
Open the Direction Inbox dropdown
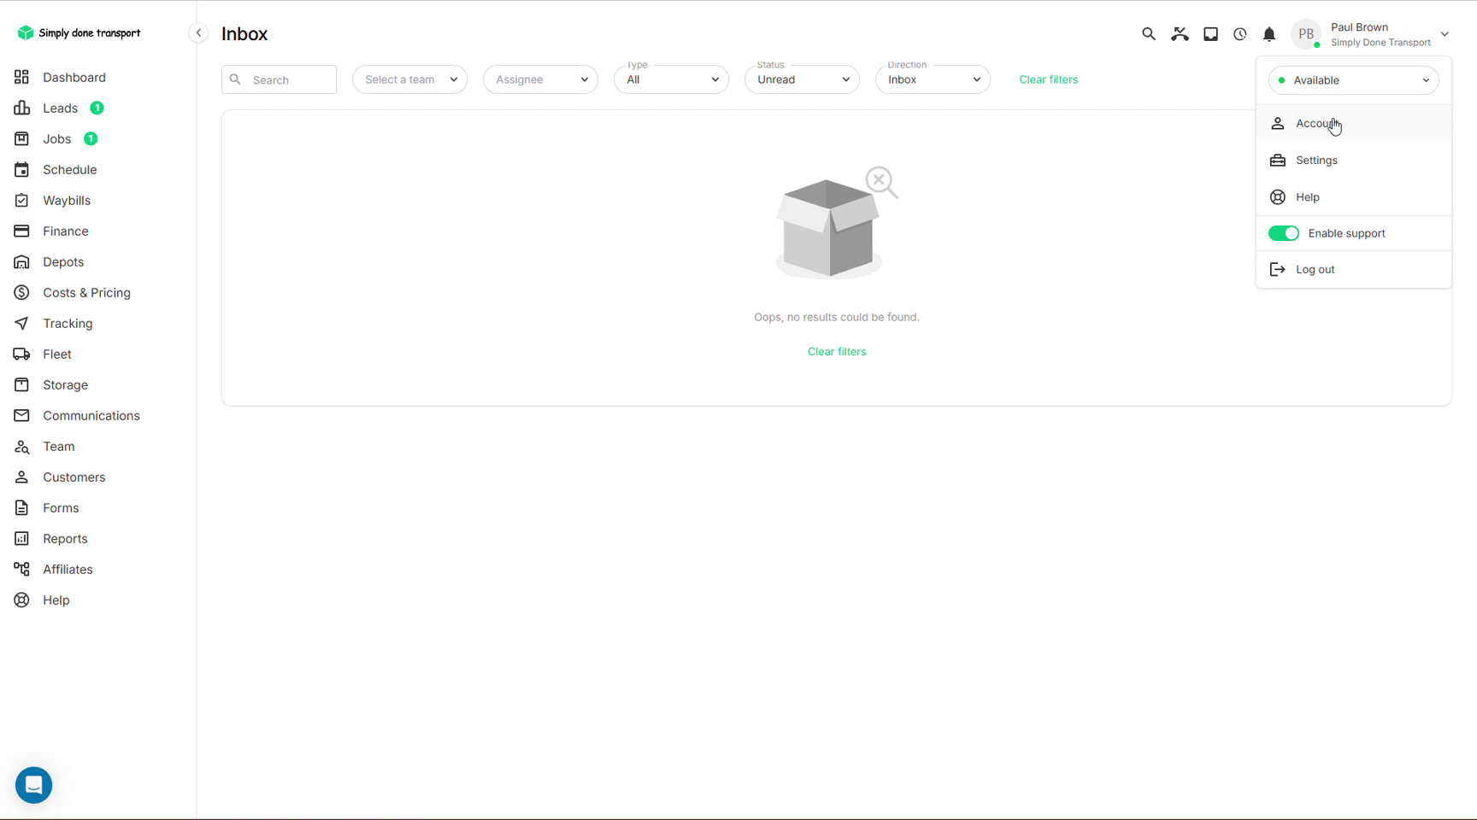click(x=933, y=79)
